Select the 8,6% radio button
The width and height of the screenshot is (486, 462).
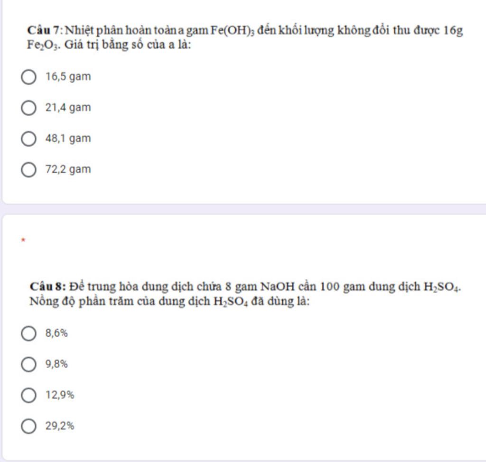[x=28, y=333]
